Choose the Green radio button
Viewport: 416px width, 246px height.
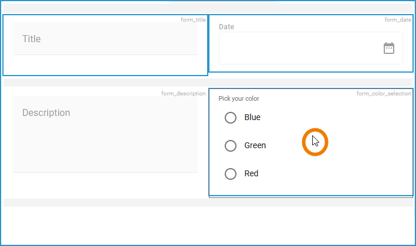pyautogui.click(x=231, y=146)
